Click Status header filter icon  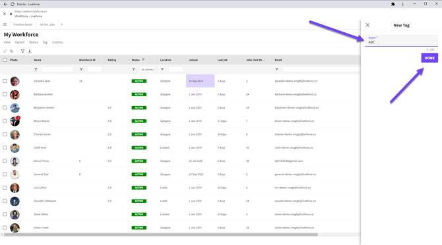tap(143, 60)
